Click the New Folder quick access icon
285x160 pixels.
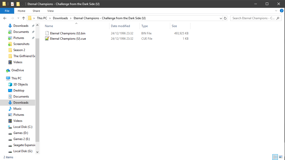[x=18, y=4]
